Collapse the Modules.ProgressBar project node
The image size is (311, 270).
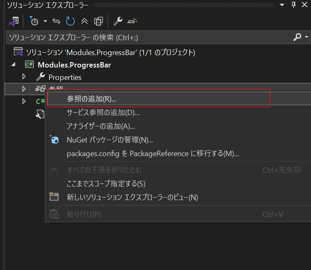[x=13, y=65]
